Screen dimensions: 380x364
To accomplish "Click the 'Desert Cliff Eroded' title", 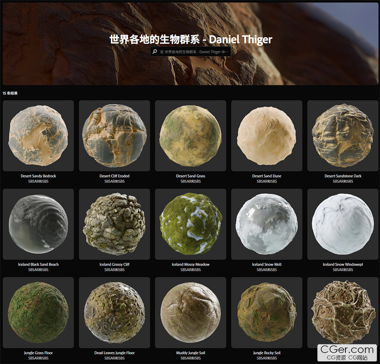I will point(114,176).
